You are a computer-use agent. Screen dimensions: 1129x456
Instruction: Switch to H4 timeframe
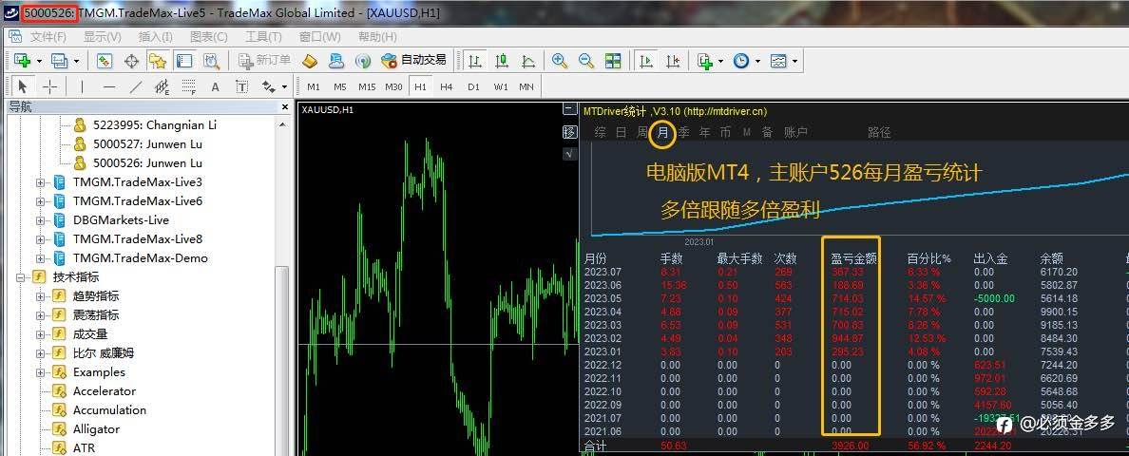point(447,87)
